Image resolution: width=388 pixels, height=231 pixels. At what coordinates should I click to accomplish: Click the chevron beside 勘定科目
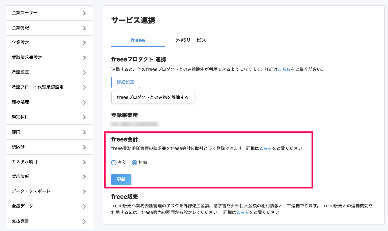coord(85,117)
